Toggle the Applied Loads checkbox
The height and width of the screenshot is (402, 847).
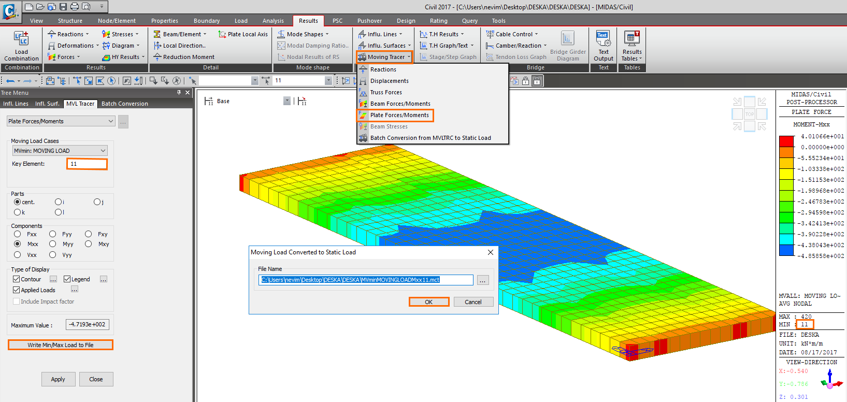(17, 290)
